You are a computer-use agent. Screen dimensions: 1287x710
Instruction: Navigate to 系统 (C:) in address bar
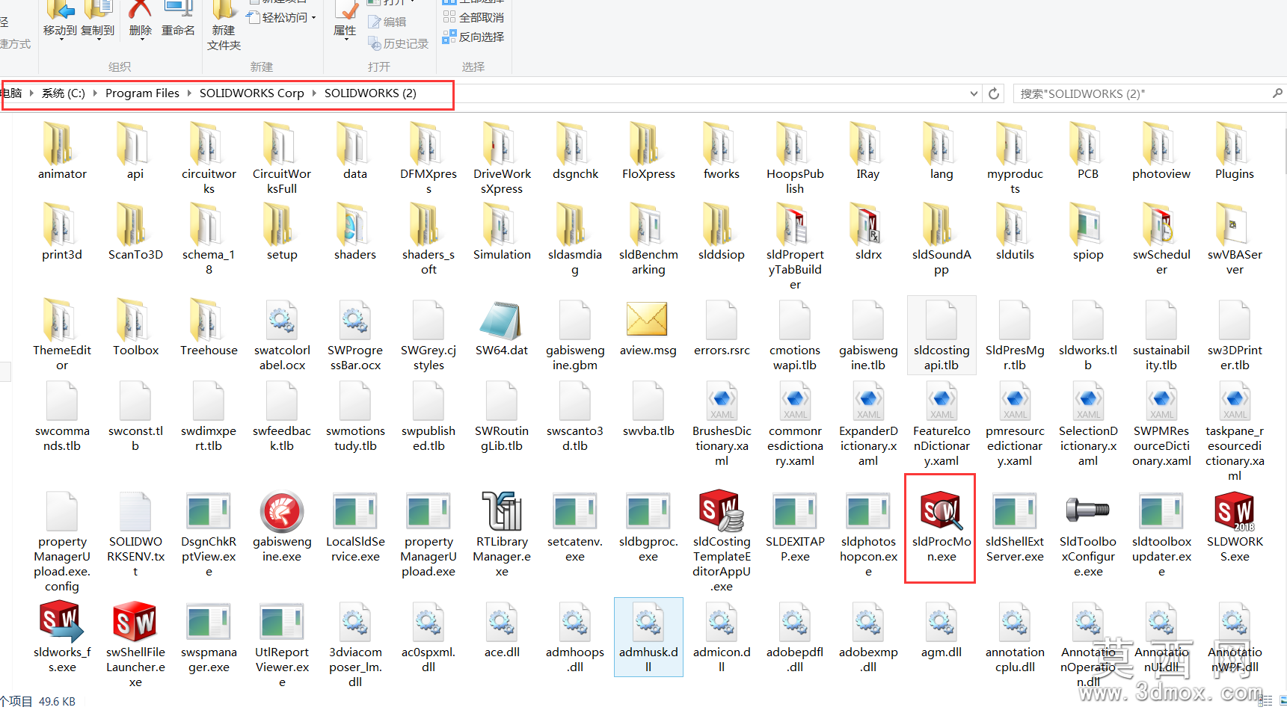[x=64, y=93]
